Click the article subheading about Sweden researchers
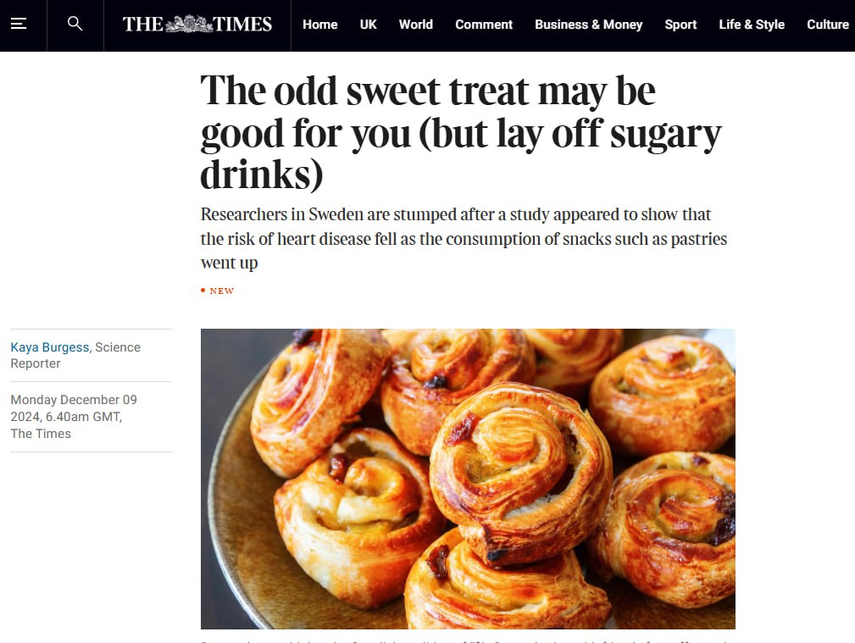Image resolution: width=855 pixels, height=643 pixels. [464, 239]
